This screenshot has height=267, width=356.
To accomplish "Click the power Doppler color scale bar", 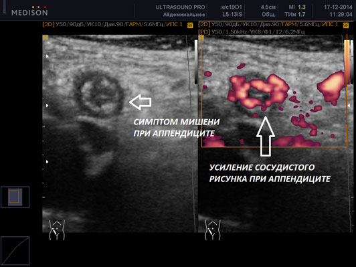I will pos(347,62).
